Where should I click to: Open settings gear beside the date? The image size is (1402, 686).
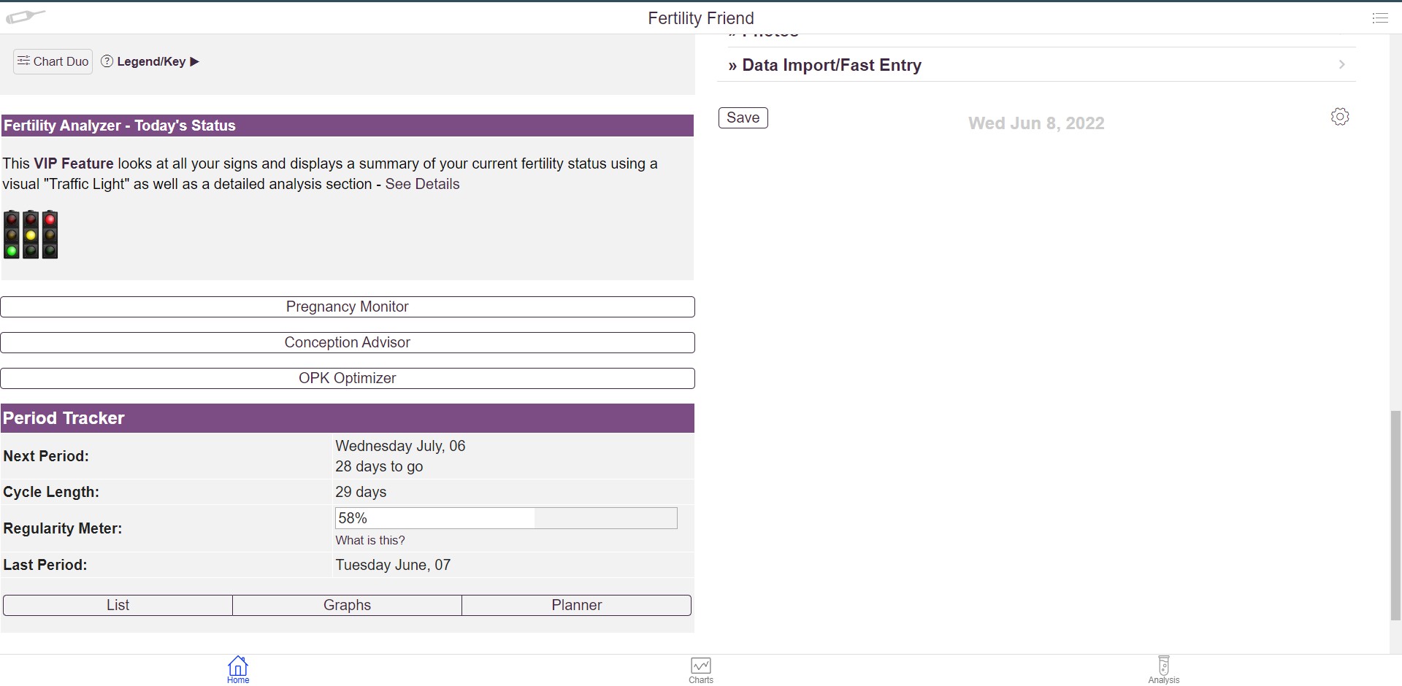(1339, 117)
